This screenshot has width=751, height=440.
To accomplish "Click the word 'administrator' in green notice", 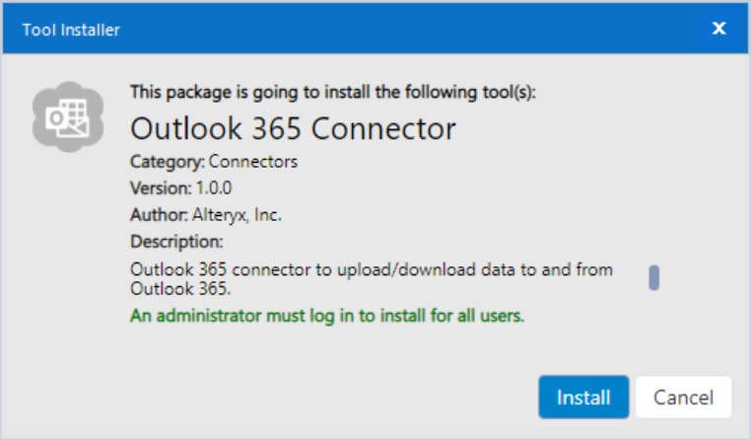I will pyautogui.click(x=209, y=316).
